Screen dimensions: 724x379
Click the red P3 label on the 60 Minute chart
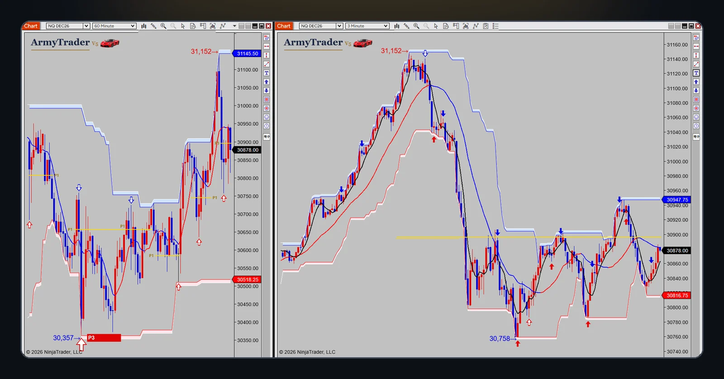click(x=104, y=338)
